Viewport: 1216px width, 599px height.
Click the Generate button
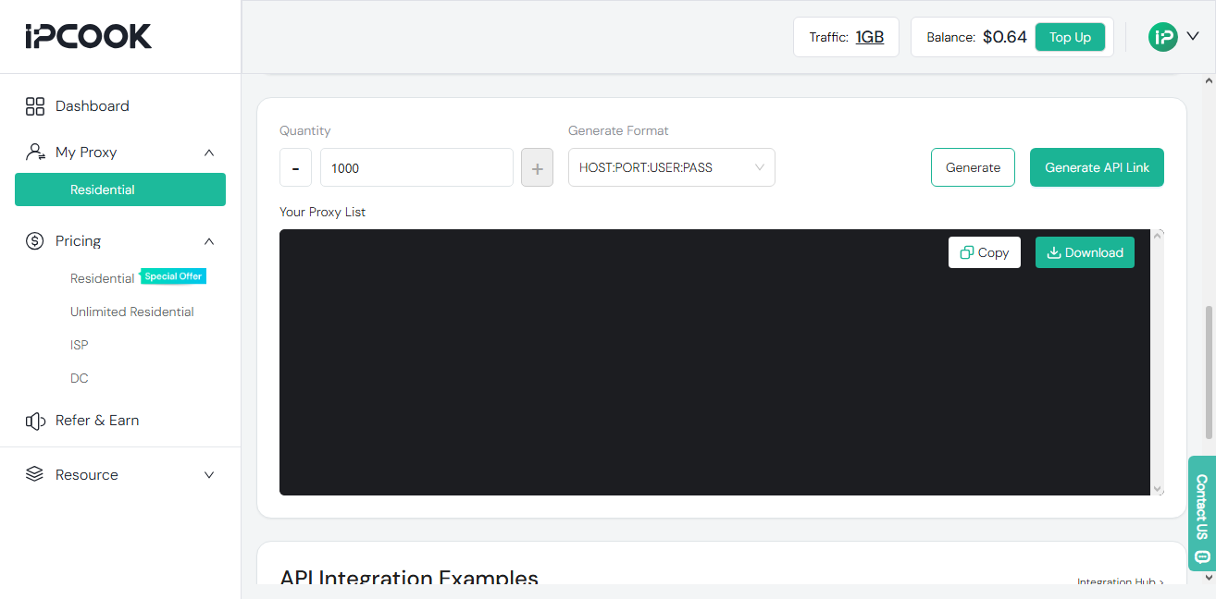coord(973,167)
